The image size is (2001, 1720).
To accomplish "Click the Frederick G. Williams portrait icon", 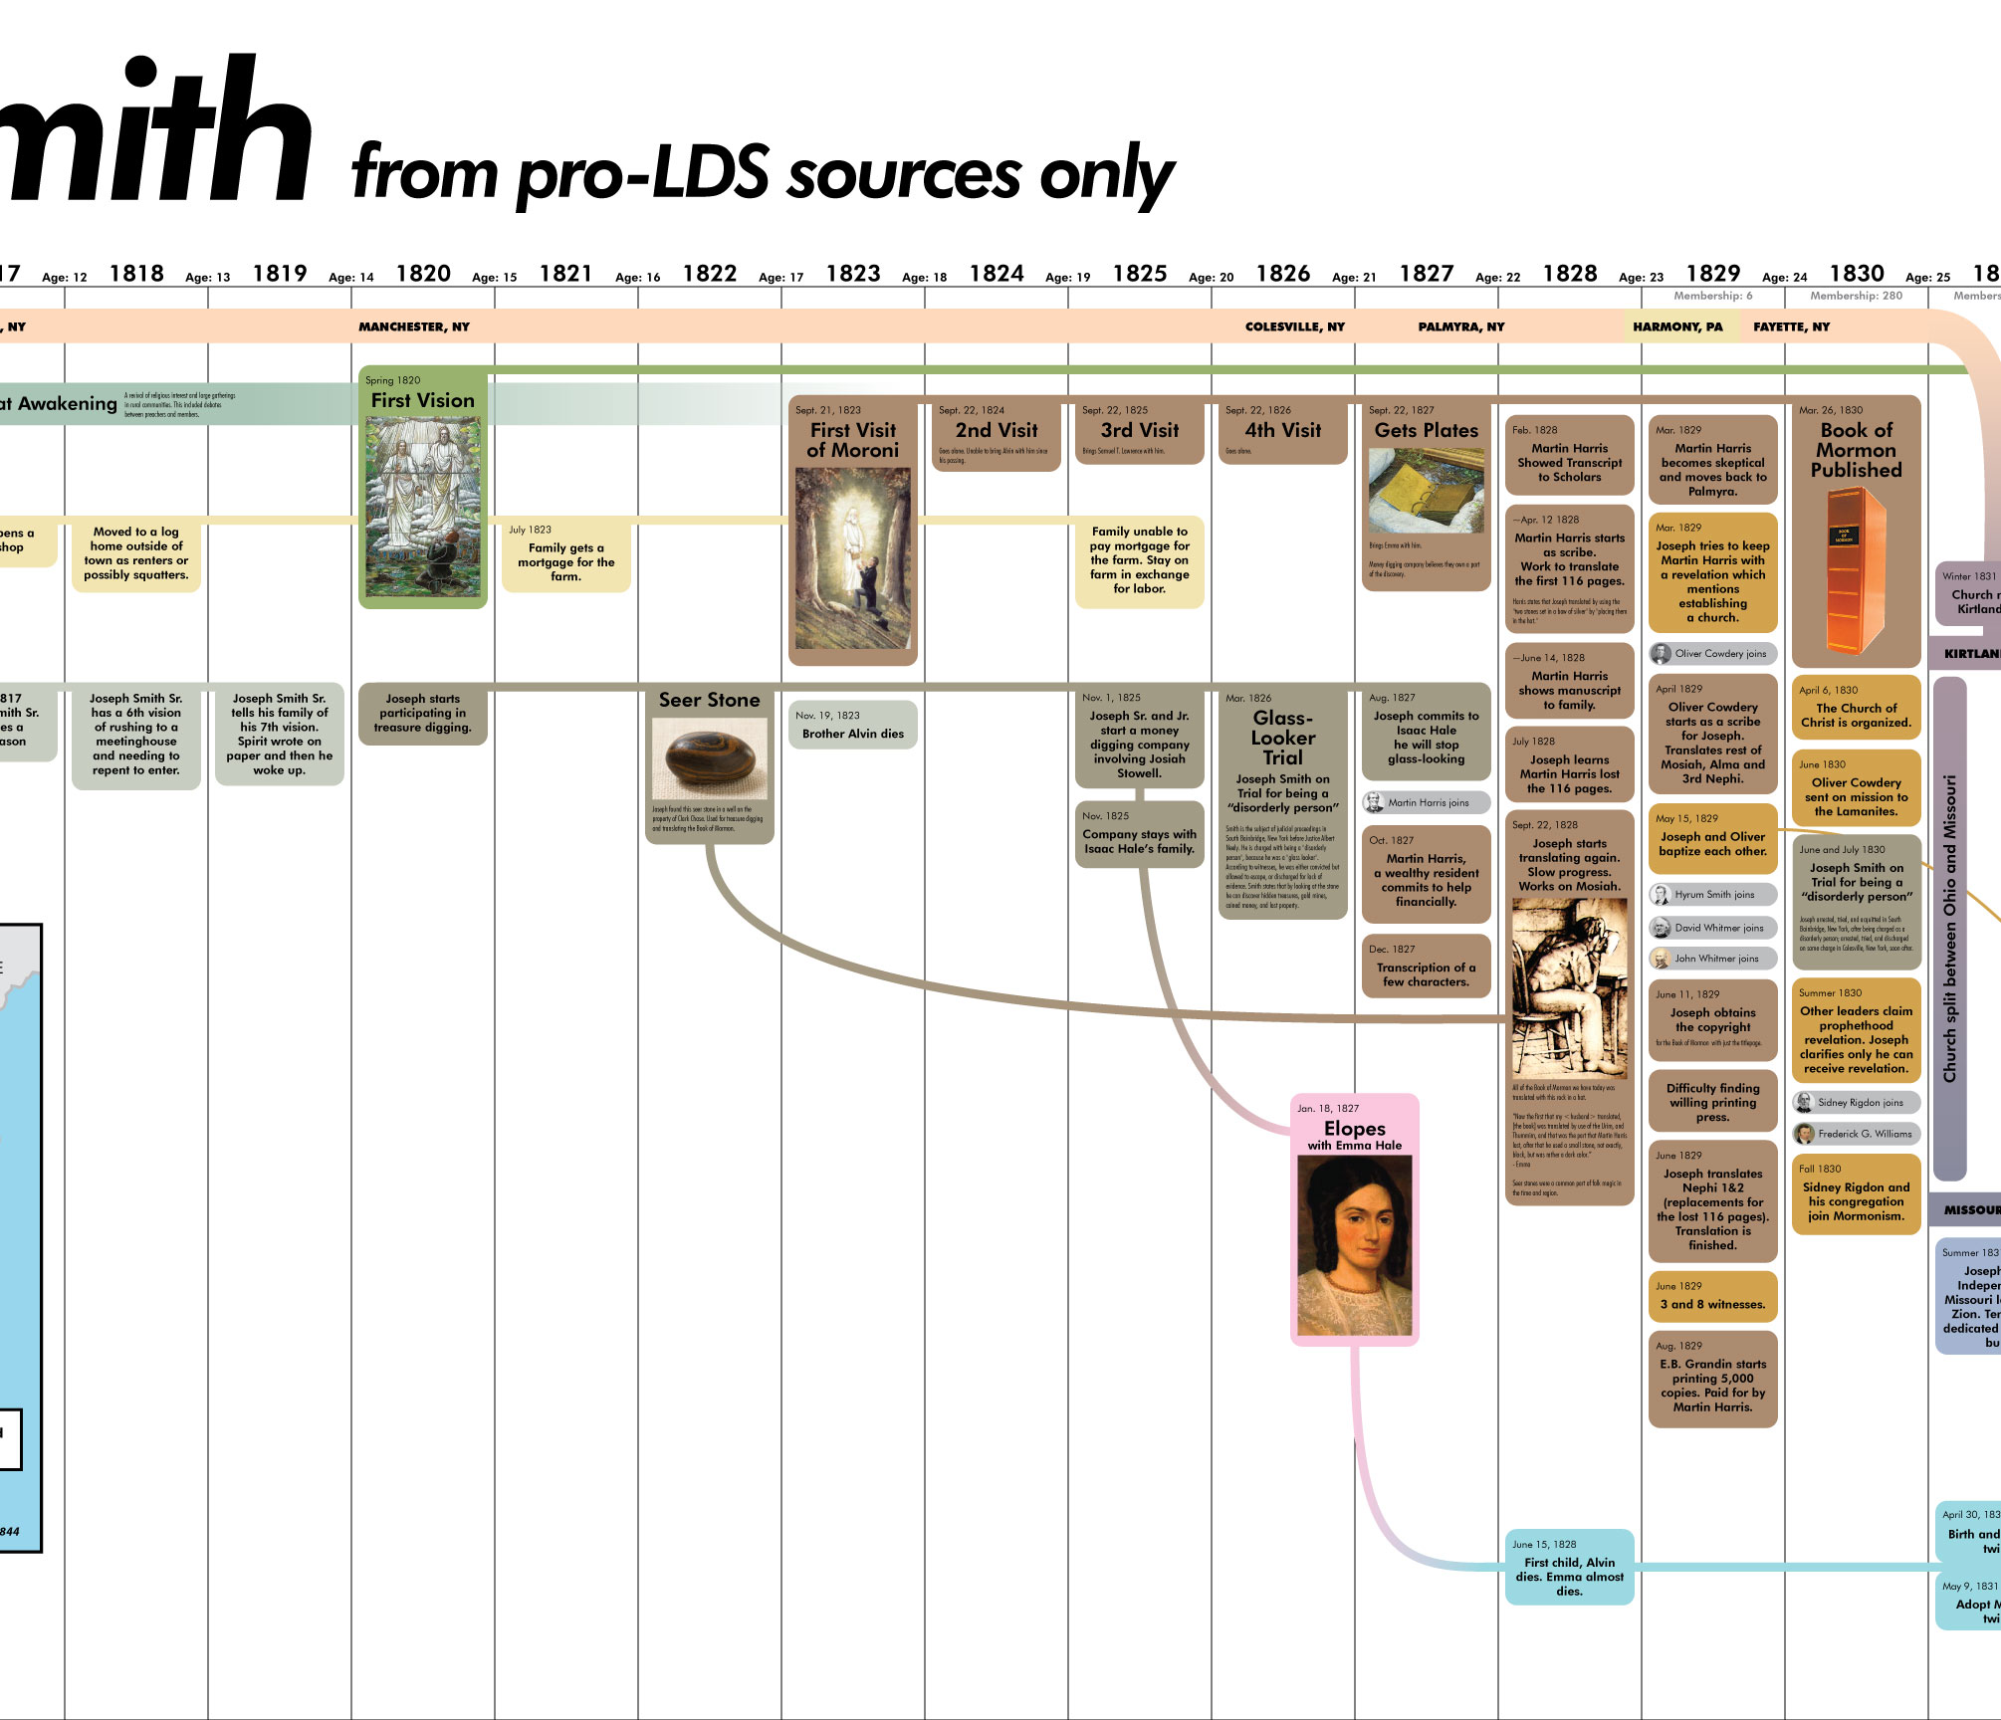I will coord(1804,1134).
